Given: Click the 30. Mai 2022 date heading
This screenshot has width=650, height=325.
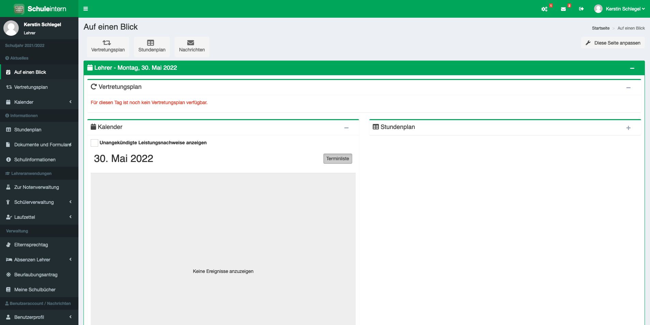Looking at the screenshot, I should pyautogui.click(x=123, y=159).
